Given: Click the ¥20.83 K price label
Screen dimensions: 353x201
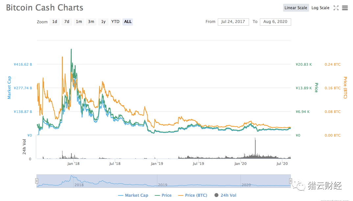Looking at the screenshot, I should [x=304, y=64].
